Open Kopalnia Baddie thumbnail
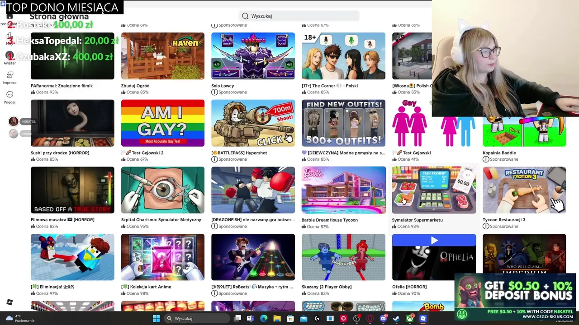Screen dimensions: 579x325 tap(524, 132)
